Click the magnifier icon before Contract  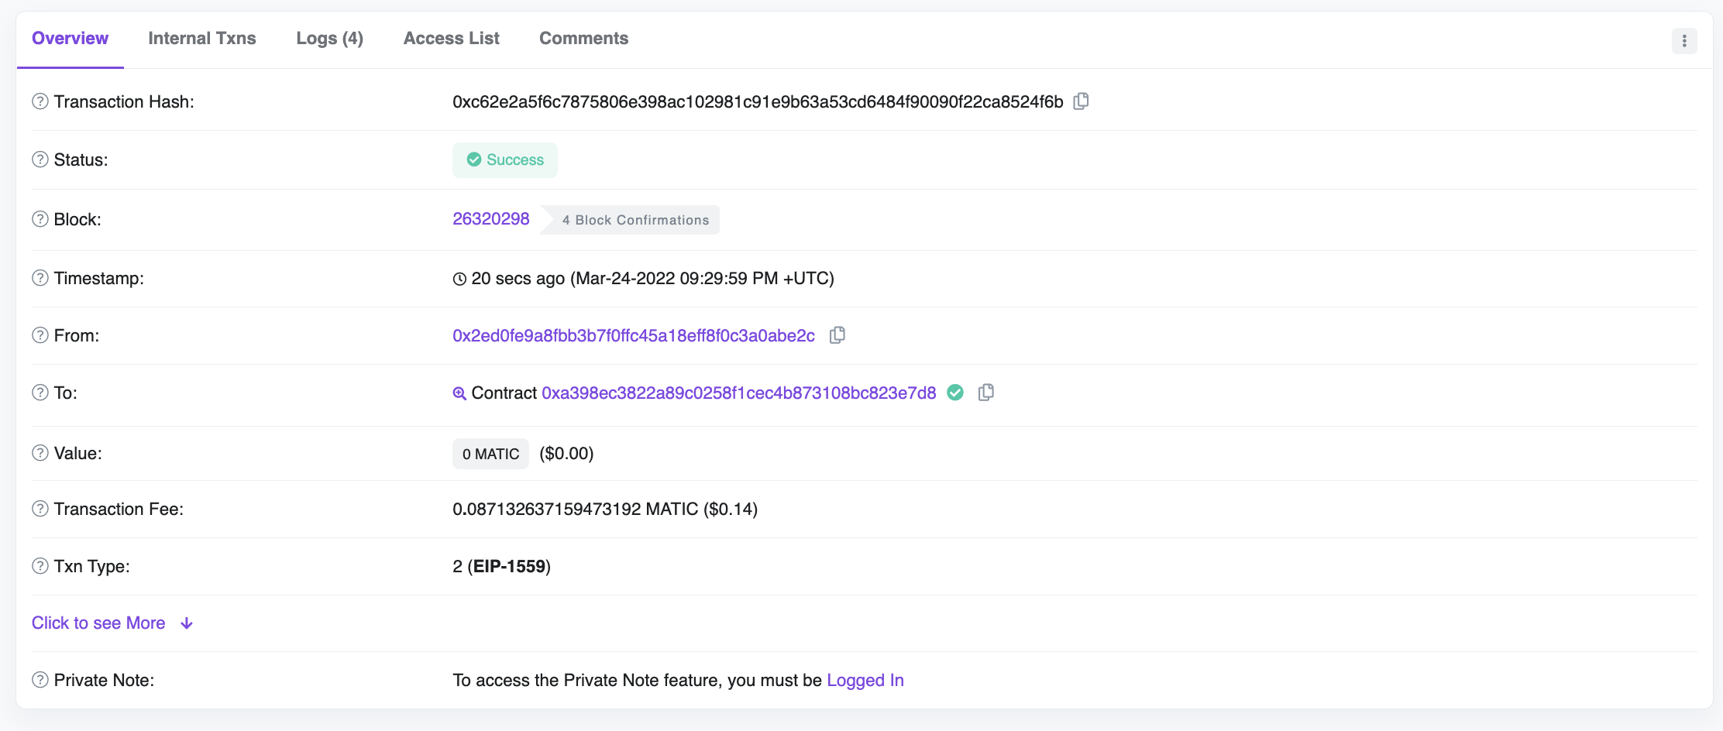[459, 393]
